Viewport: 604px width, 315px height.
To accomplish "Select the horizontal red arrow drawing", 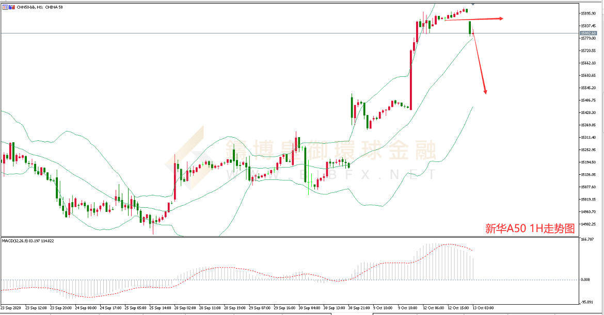I will (x=474, y=19).
